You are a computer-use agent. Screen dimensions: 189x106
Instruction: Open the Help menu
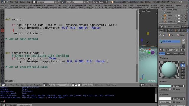[x=28, y=2]
